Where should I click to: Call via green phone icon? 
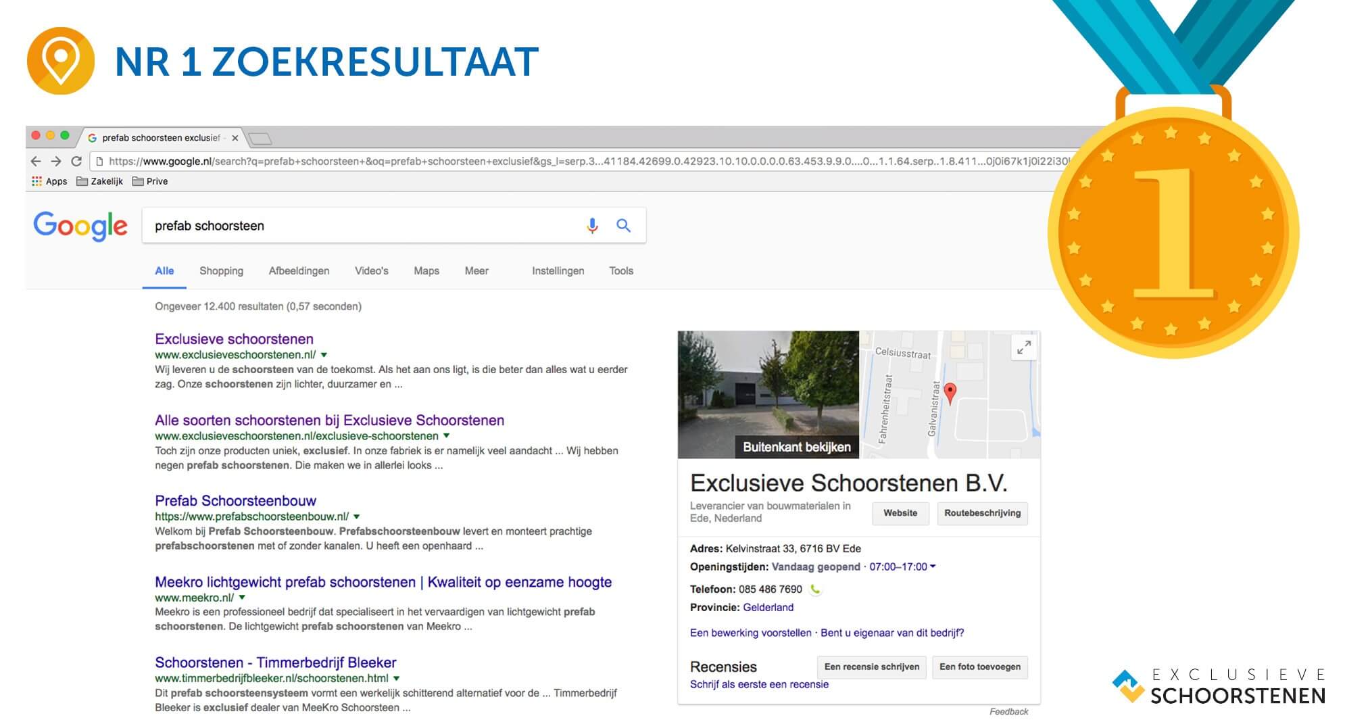[x=815, y=589]
